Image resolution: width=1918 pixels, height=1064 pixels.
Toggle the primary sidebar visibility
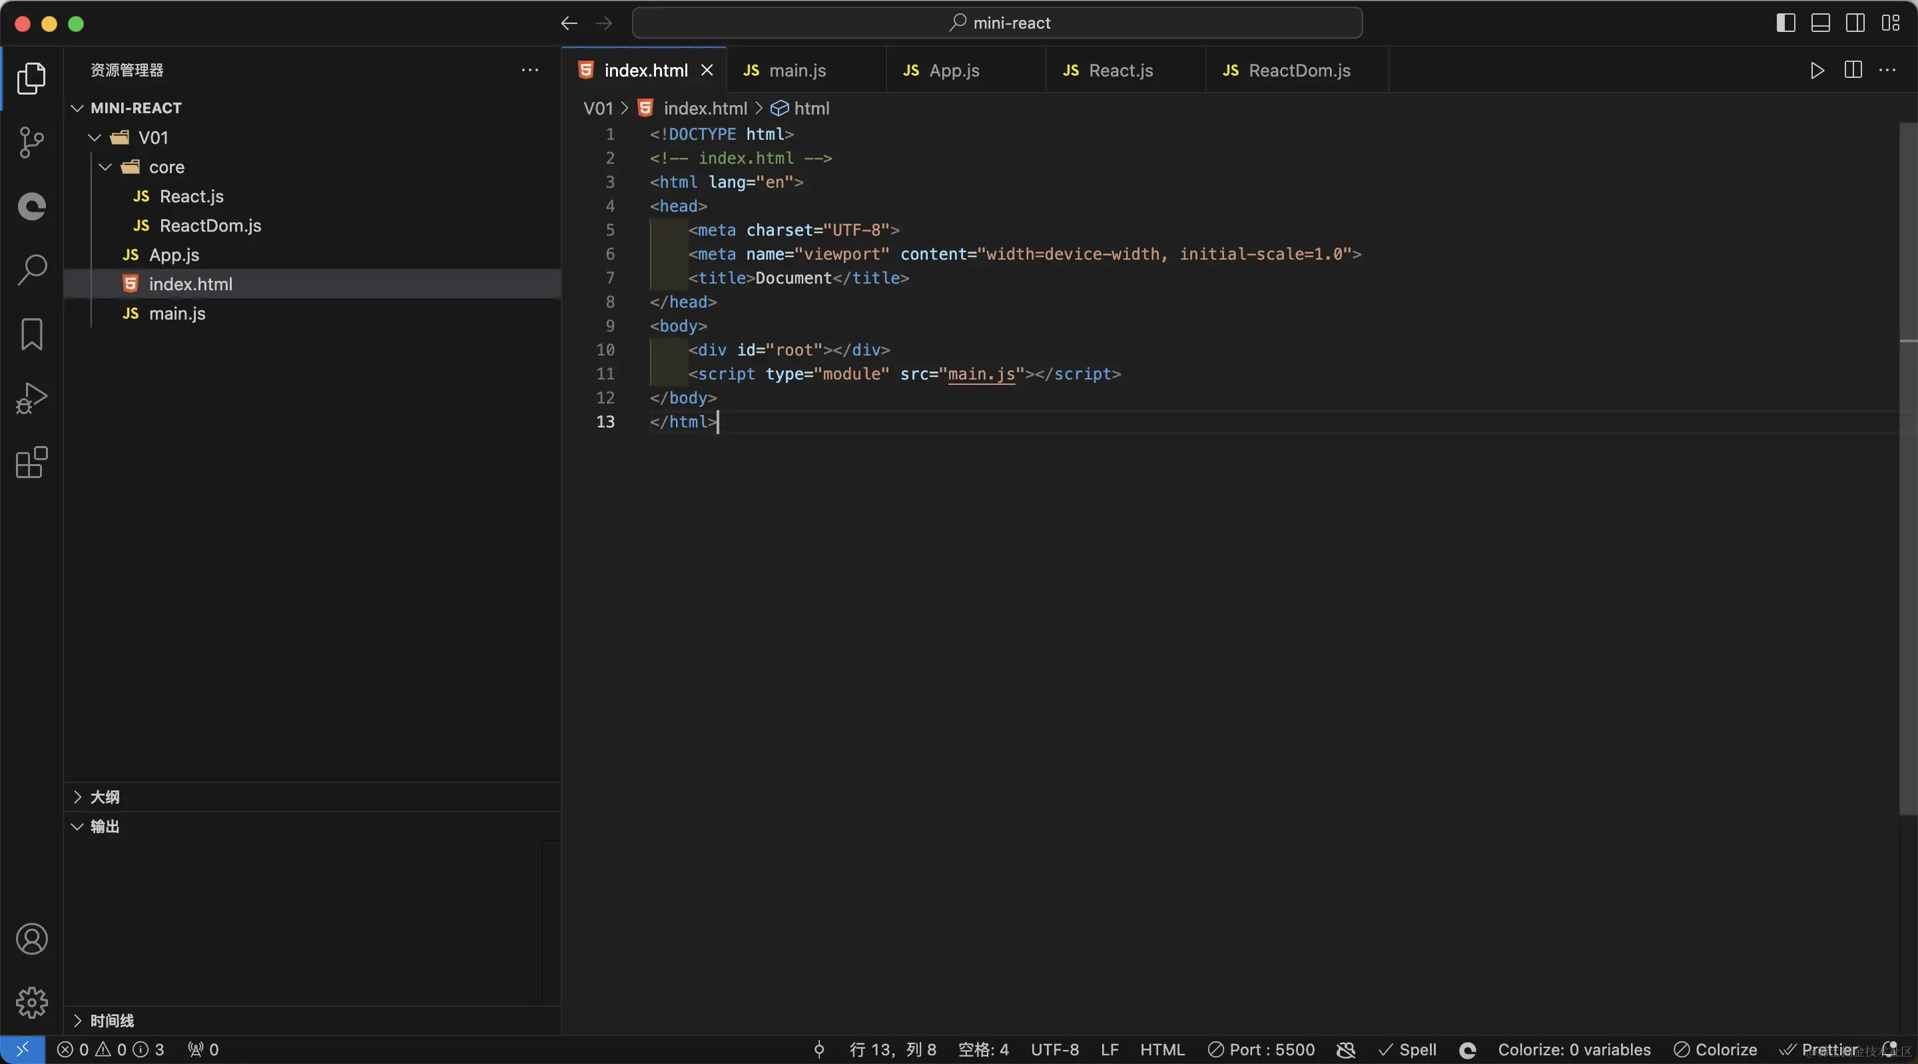point(1785,23)
